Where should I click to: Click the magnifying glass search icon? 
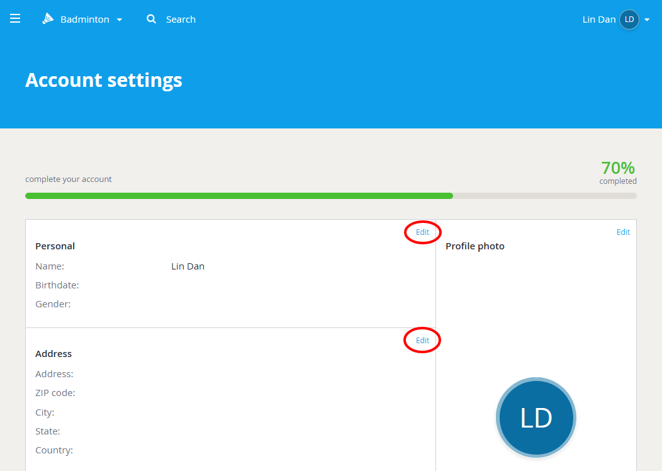(151, 19)
